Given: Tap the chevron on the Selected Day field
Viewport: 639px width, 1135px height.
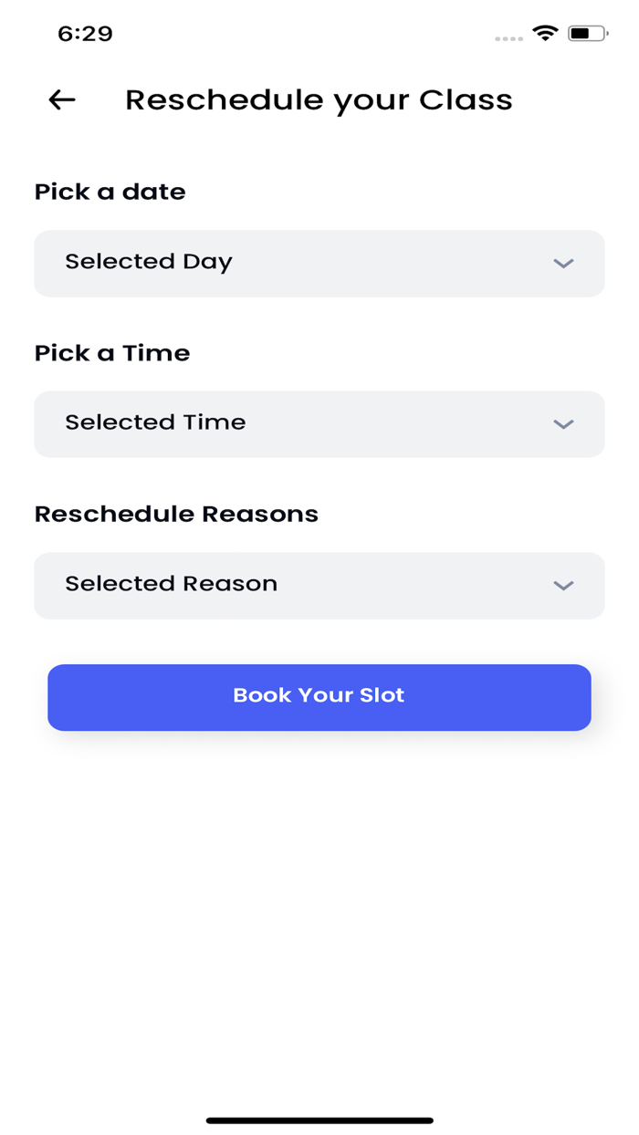Looking at the screenshot, I should 563,263.
